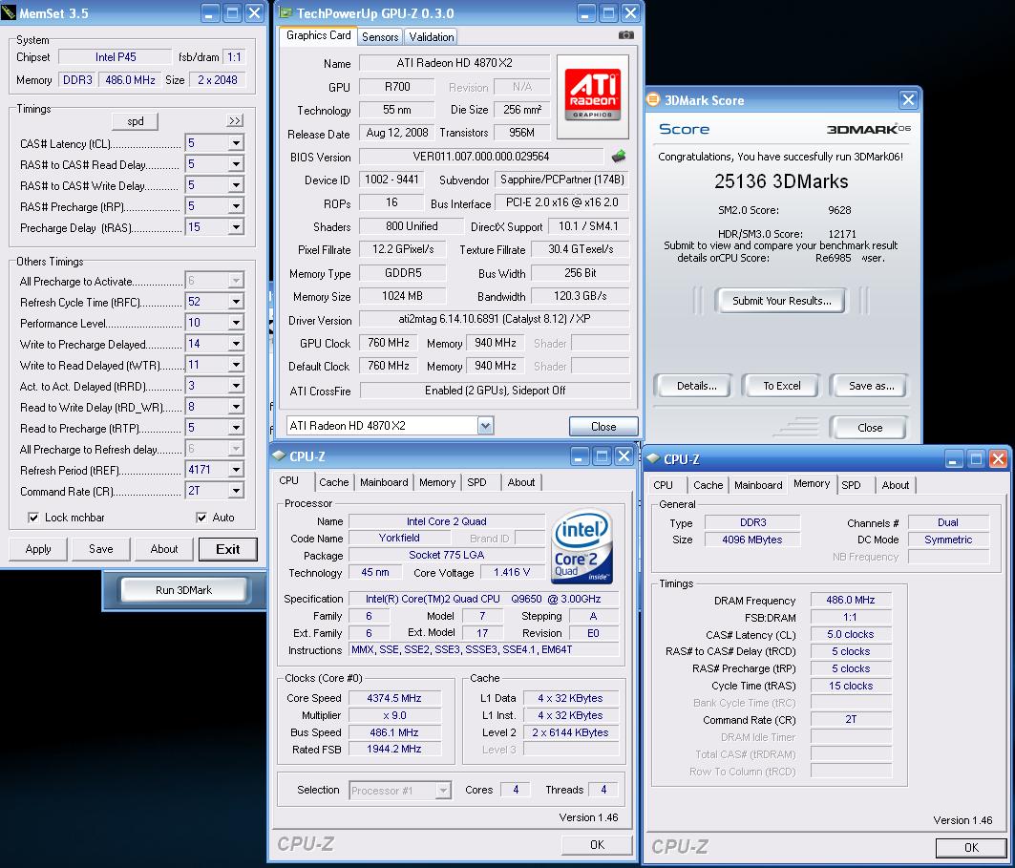Viewport: 1015px width, 868px height.
Task: Close the right CPU-Z Memory window
Action: pos(998,459)
